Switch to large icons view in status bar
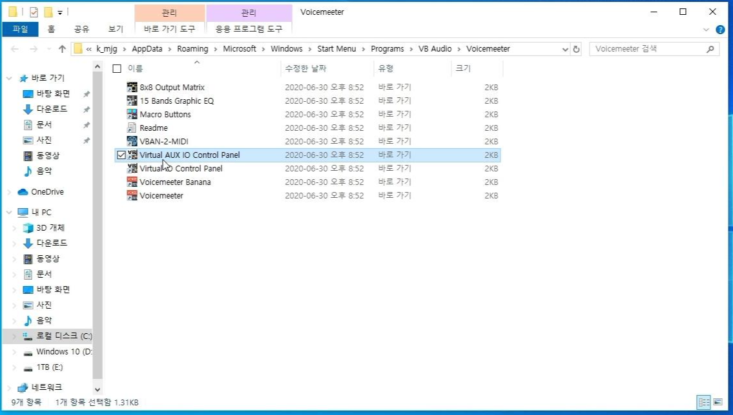 [718, 402]
